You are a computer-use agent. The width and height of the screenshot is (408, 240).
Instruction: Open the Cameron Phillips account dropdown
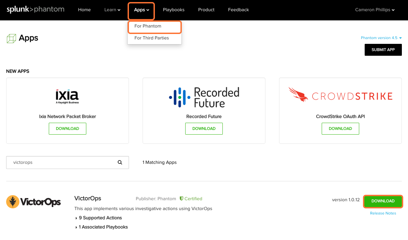coord(375,10)
